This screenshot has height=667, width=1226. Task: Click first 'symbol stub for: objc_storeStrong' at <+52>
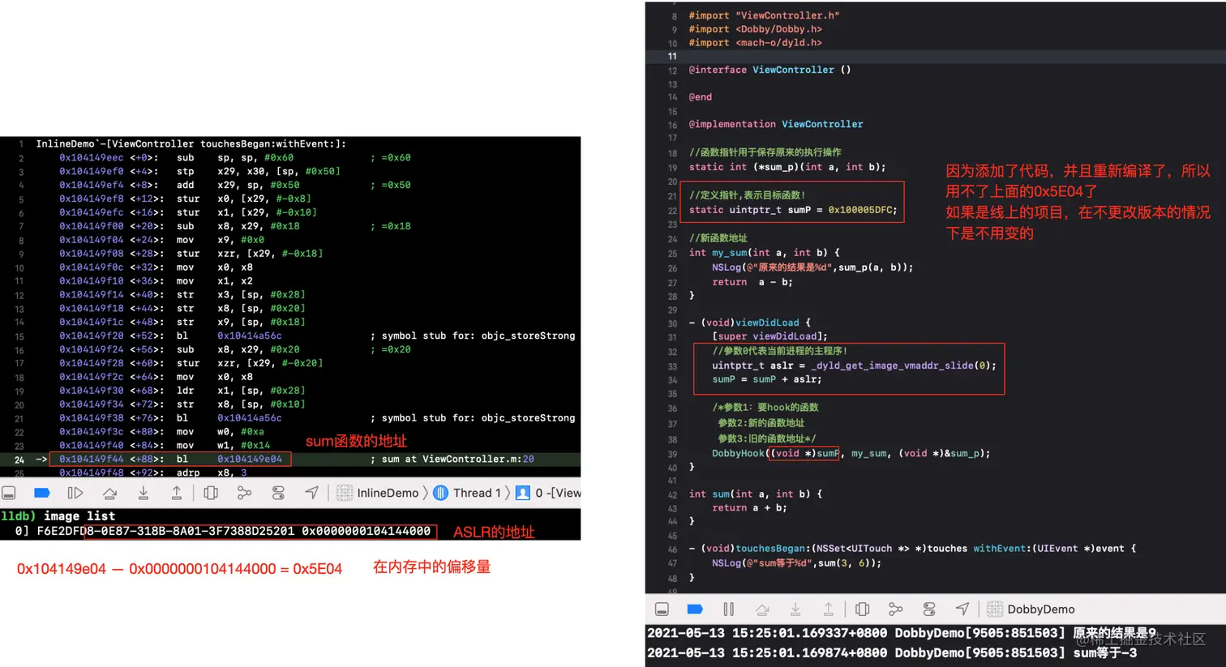(478, 336)
